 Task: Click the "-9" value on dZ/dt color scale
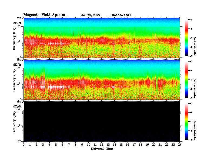click(x=191, y=140)
